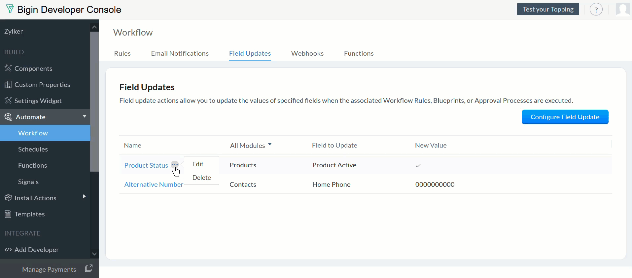Click the sidebar scroll down arrow
This screenshot has height=278, width=632.
94,254
